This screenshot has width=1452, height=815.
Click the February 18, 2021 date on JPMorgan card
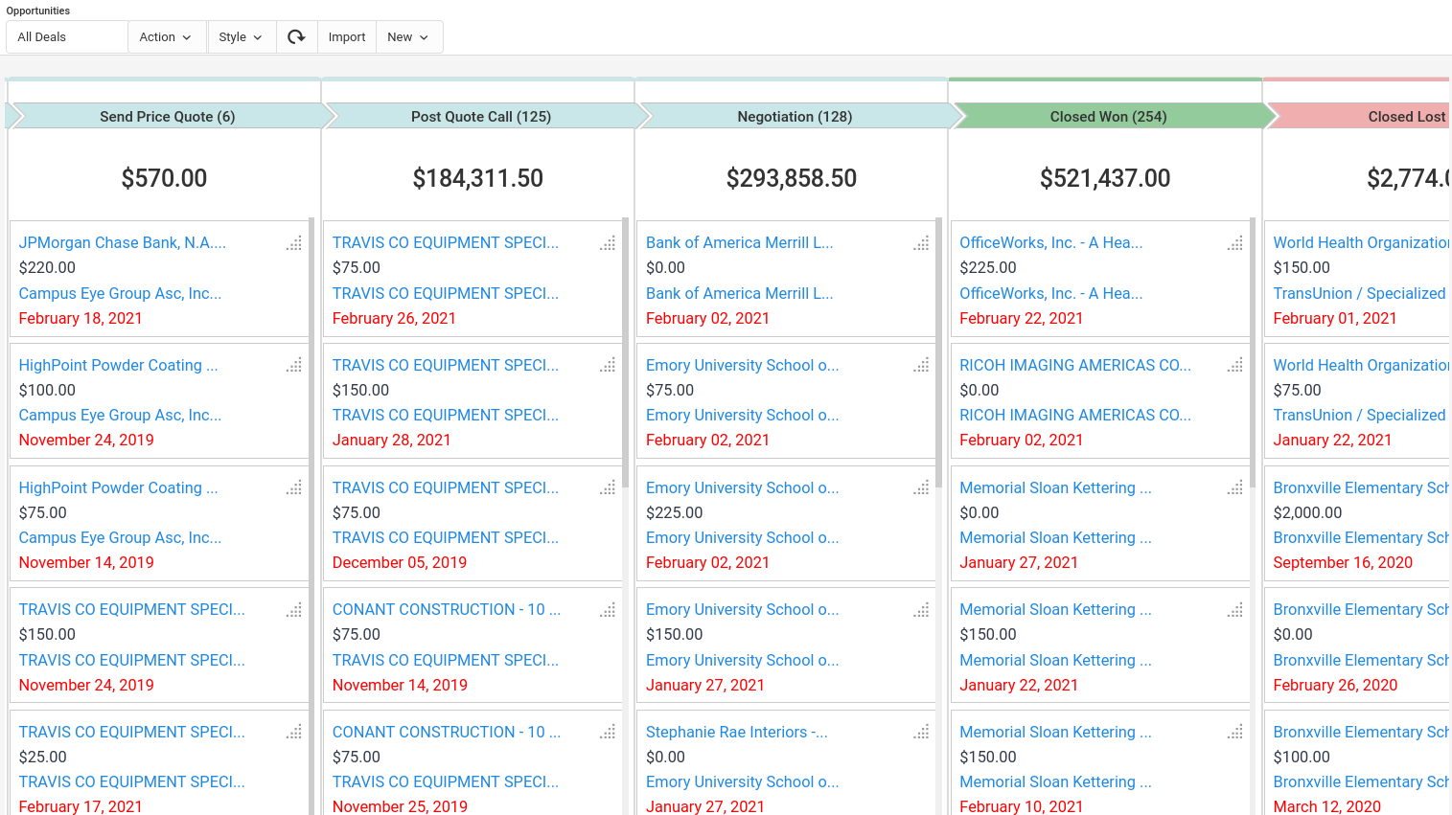81,318
